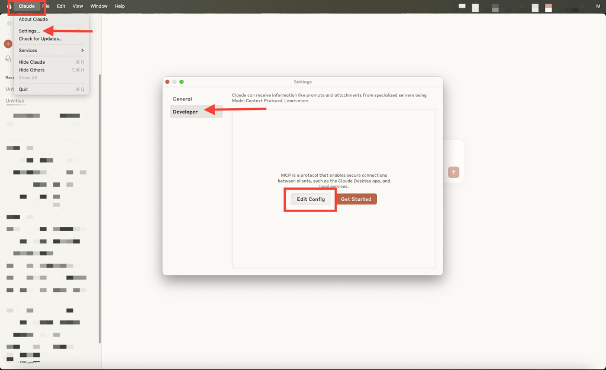Image resolution: width=606 pixels, height=370 pixels.
Task: Click the Apple logo in menu bar
Action: [x=9, y=6]
